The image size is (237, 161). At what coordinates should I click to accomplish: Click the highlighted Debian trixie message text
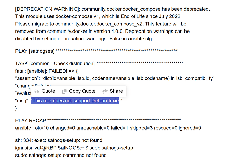[x=75, y=101]
